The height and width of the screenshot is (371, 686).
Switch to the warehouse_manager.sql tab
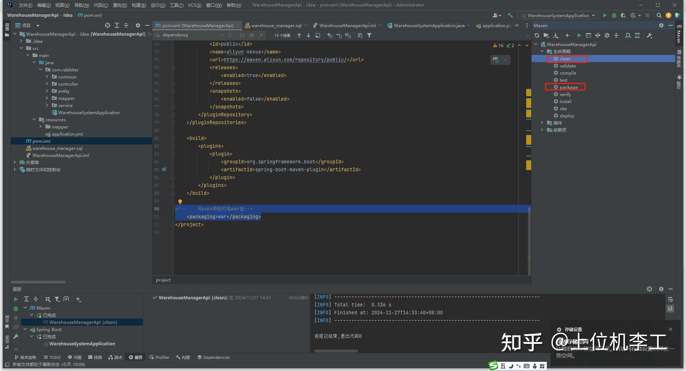[x=275, y=25]
